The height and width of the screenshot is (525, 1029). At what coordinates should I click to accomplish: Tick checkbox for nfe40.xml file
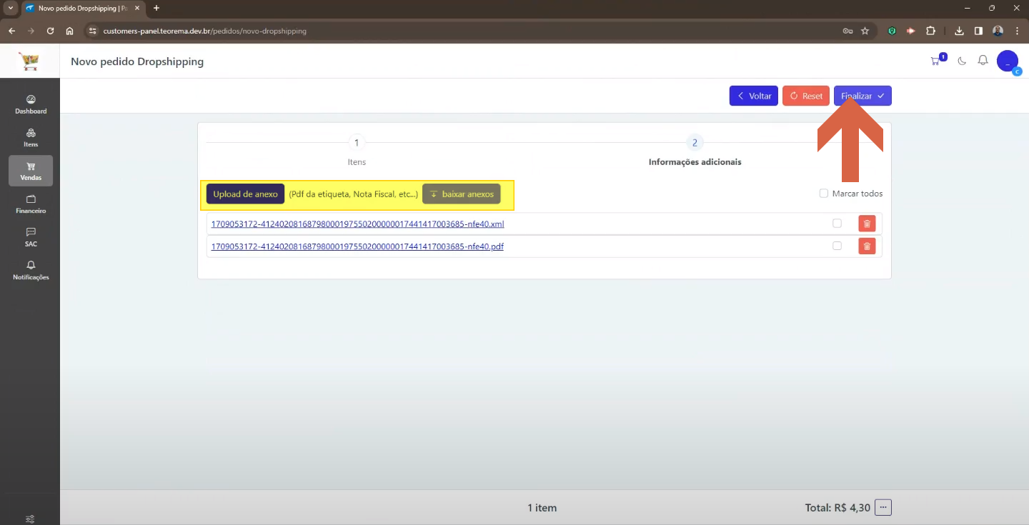[837, 224]
